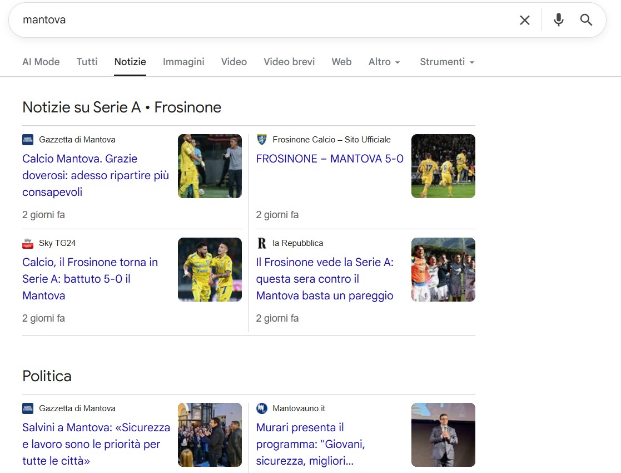Click the Sky TG24 source logo
This screenshot has height=473, width=621.
pyautogui.click(x=28, y=243)
